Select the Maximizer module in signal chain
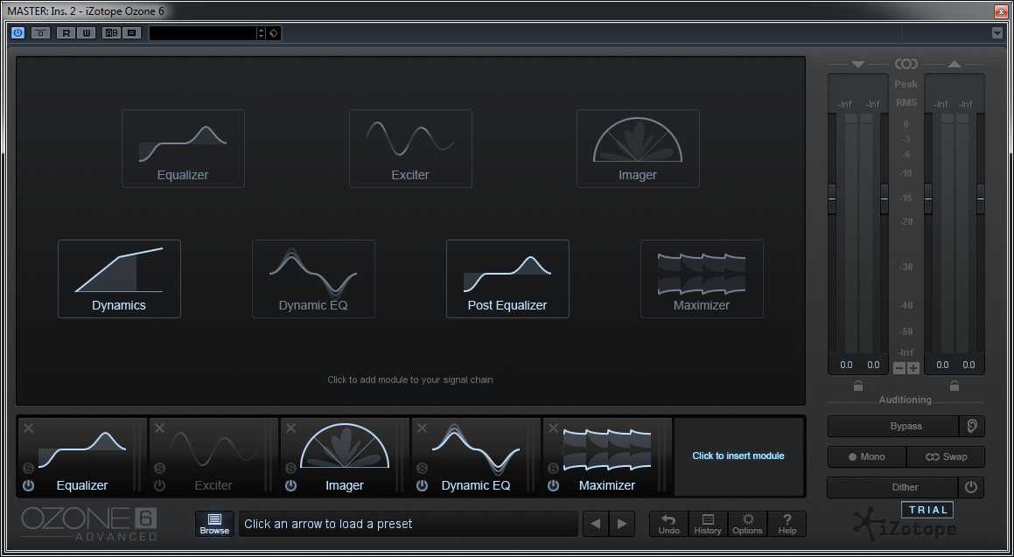The height and width of the screenshot is (557, 1014). pos(607,456)
